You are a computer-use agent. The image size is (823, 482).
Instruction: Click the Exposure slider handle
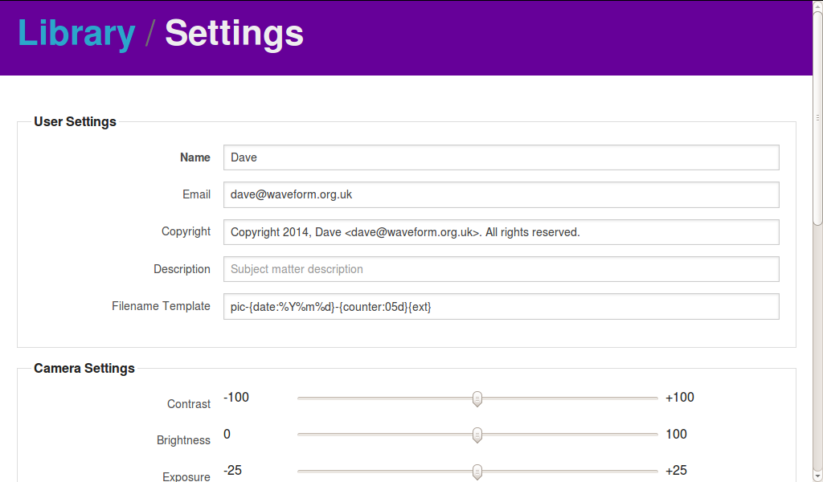[477, 472]
